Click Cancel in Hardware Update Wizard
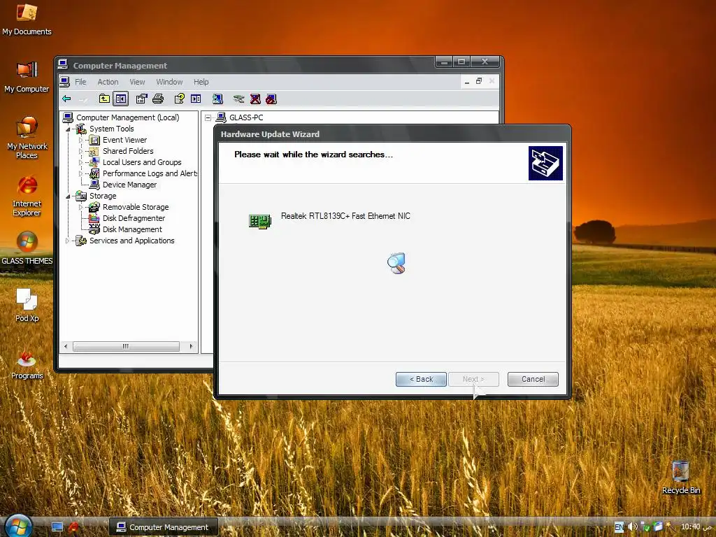716x537 pixels. click(x=533, y=379)
